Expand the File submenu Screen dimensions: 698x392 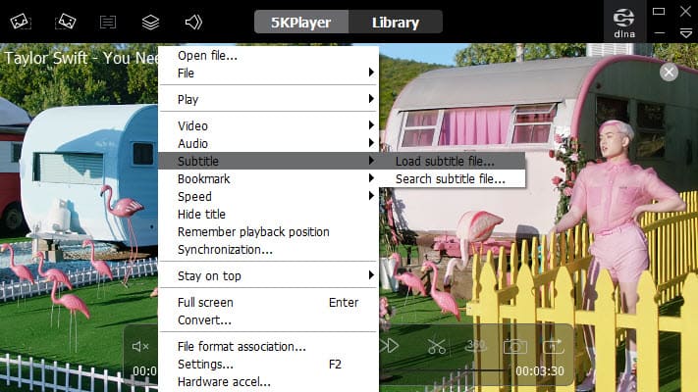pos(268,73)
